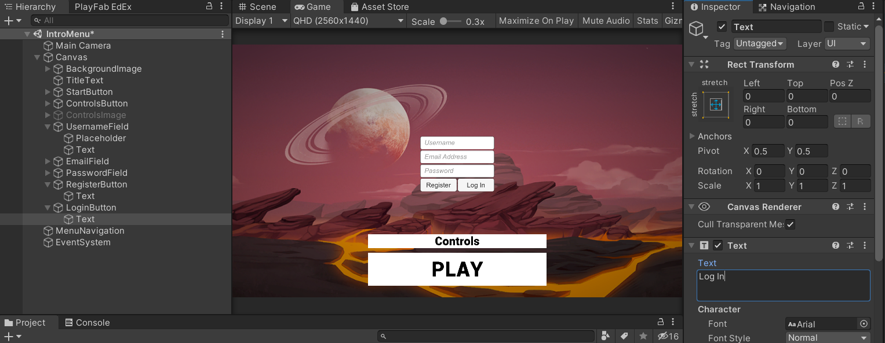
Task: Open Text component help reference
Action: coord(836,246)
